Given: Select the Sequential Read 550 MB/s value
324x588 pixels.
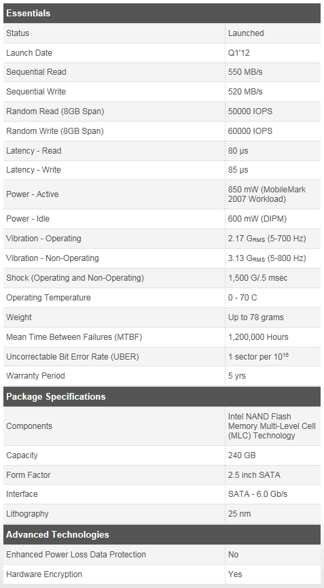Looking at the screenshot, I should point(245,72).
